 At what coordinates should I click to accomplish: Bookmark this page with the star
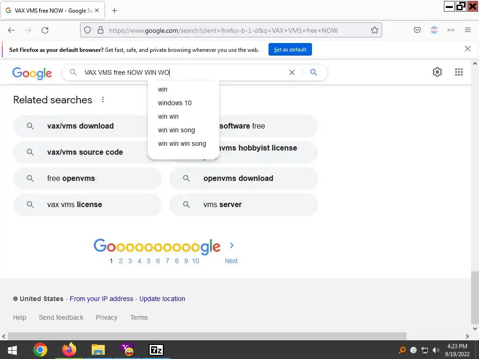click(375, 30)
